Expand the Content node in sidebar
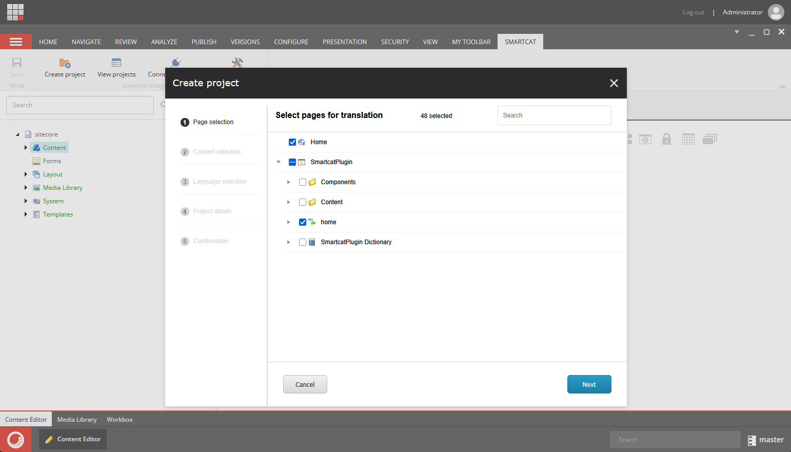Viewport: 791px width, 452px height. (x=26, y=148)
